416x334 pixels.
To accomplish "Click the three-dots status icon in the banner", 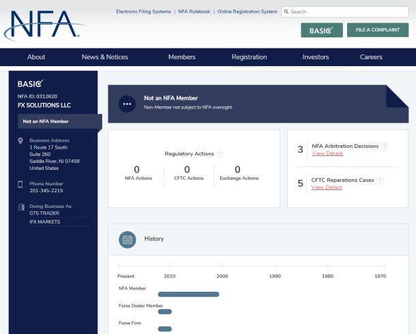I will pos(127,104).
